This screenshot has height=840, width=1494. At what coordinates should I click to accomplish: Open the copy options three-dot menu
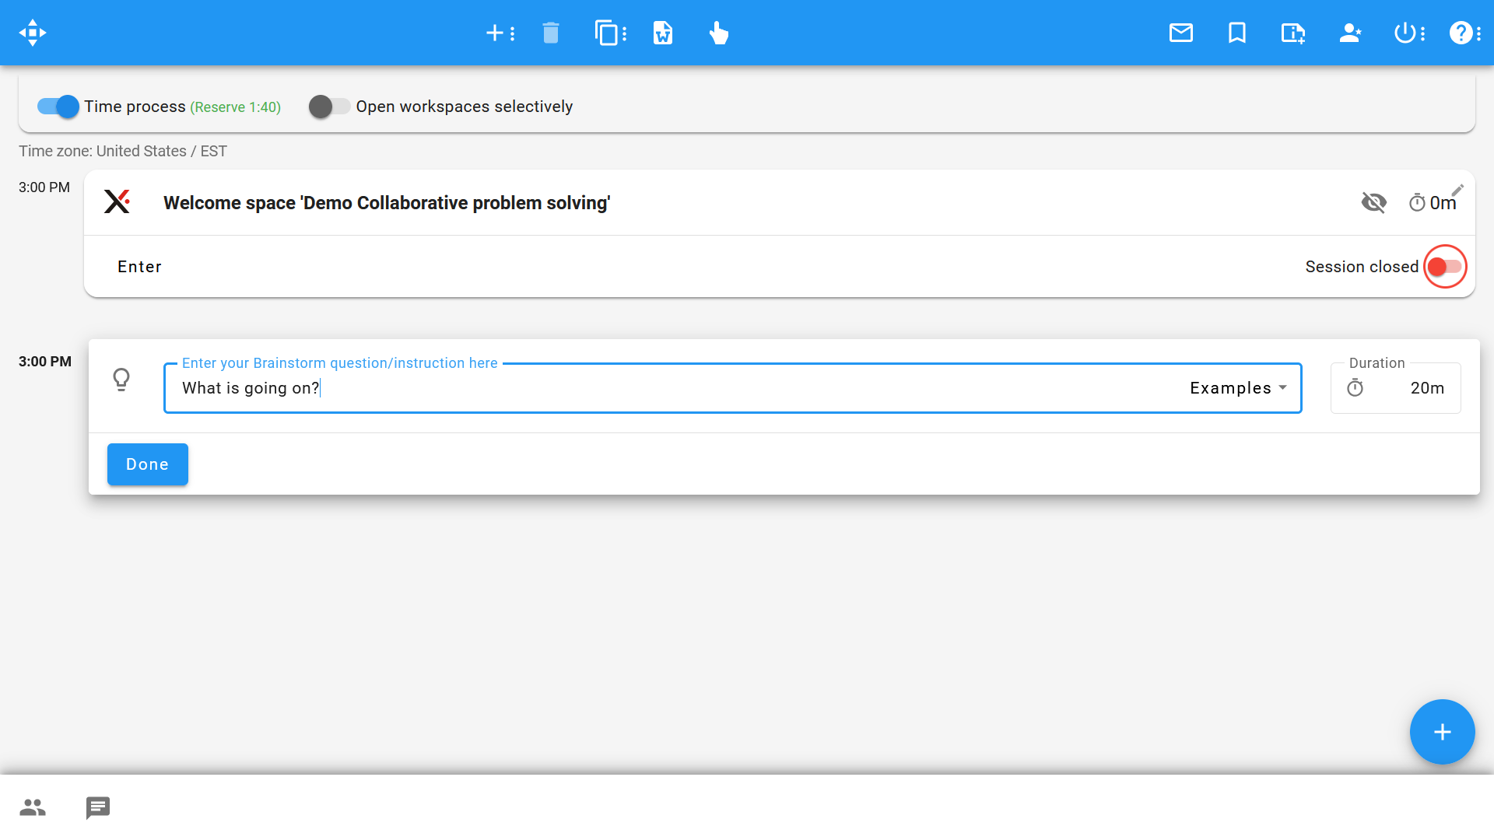(x=624, y=33)
